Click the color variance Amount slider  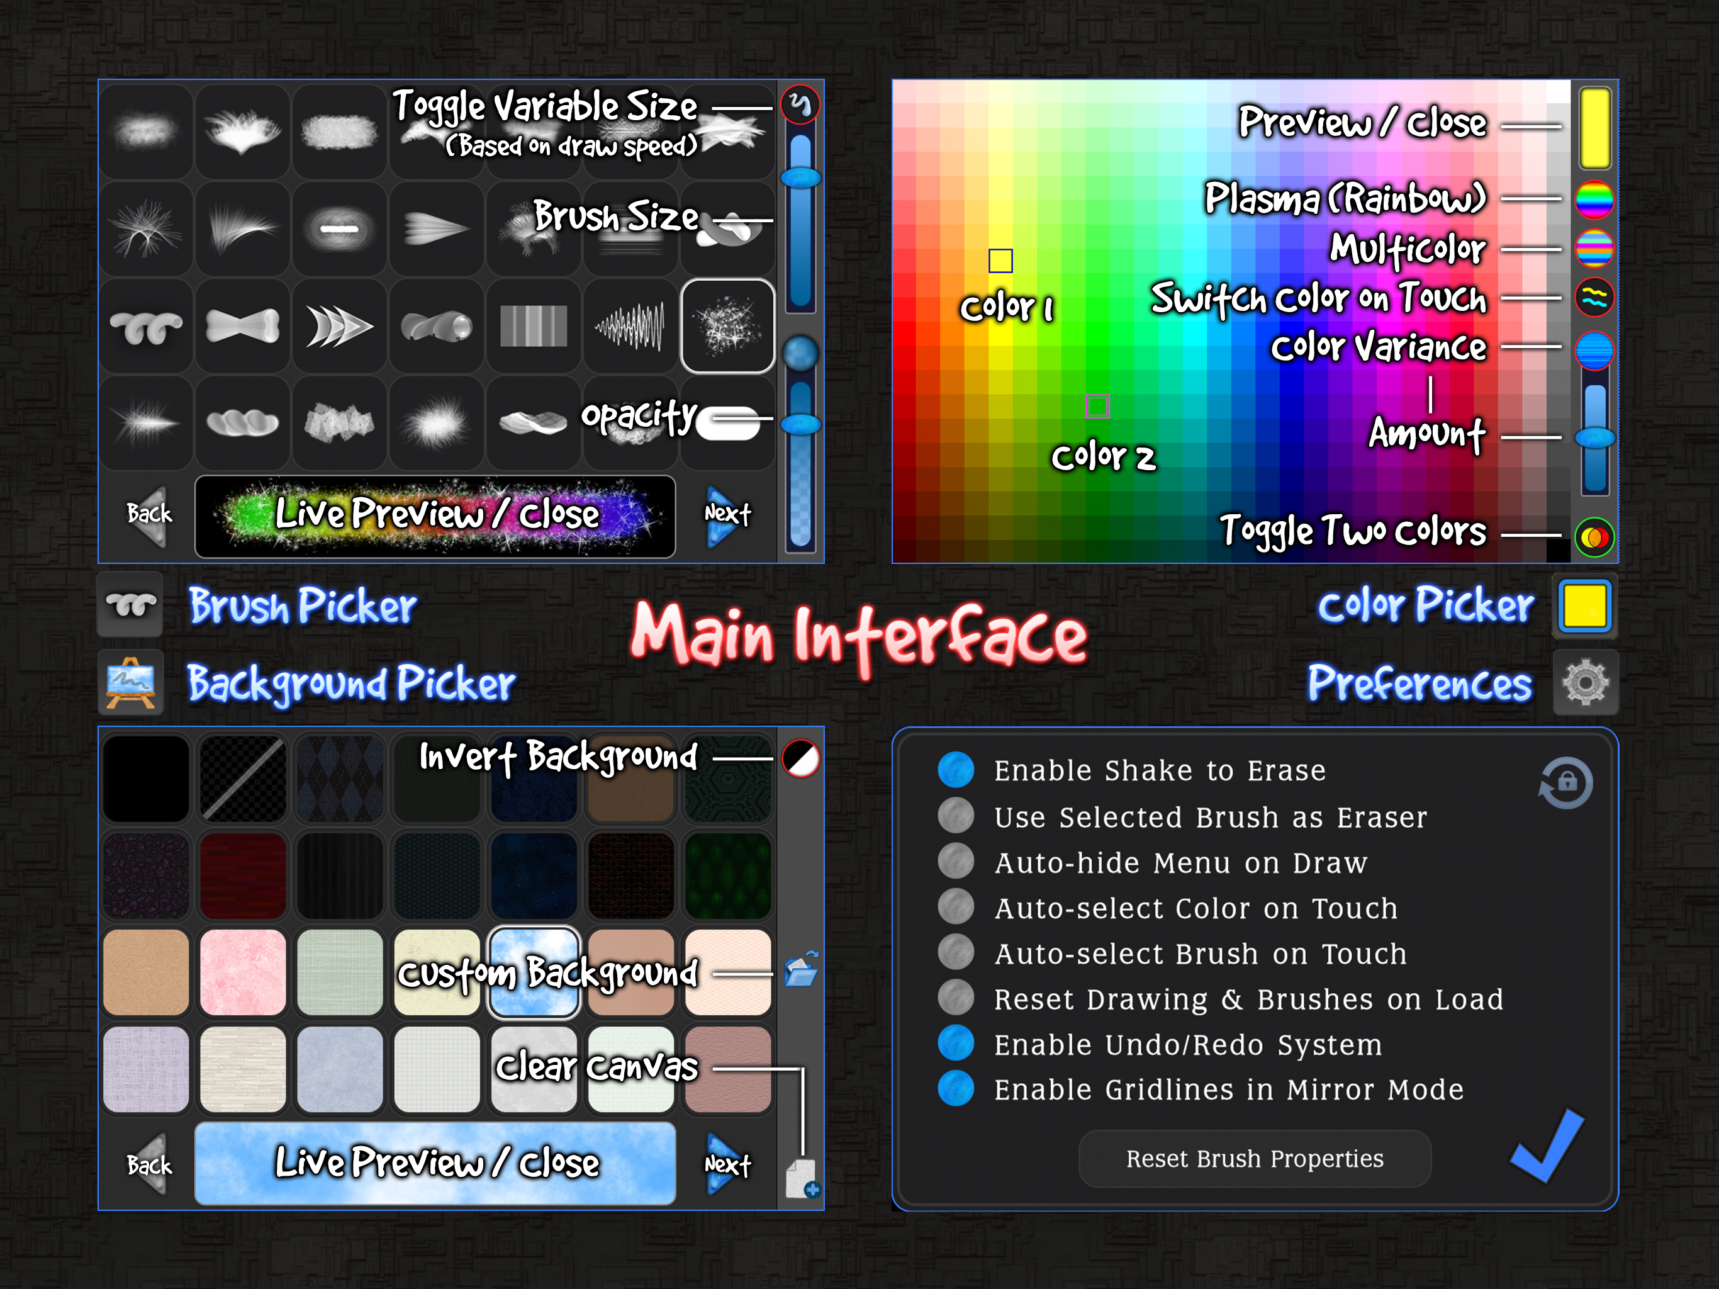(1594, 437)
